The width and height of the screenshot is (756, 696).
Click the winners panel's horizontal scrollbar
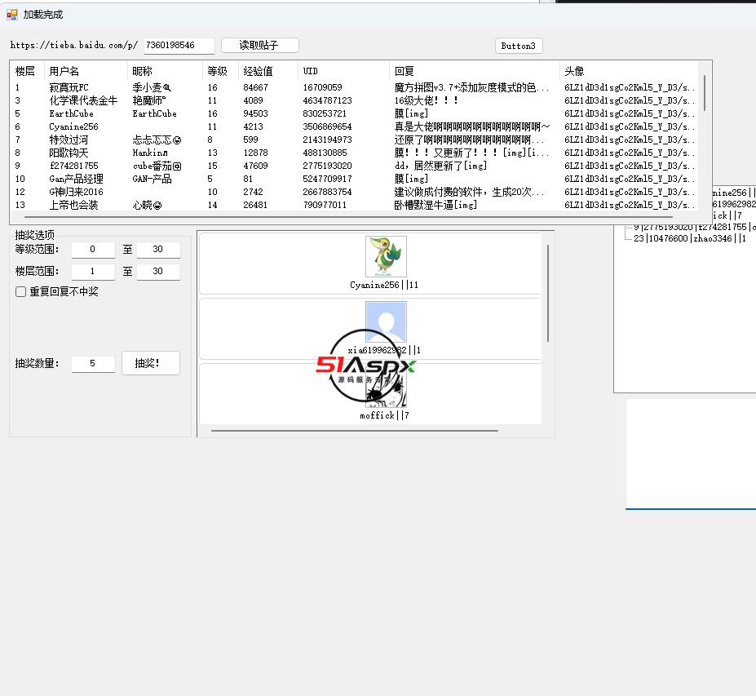click(355, 431)
